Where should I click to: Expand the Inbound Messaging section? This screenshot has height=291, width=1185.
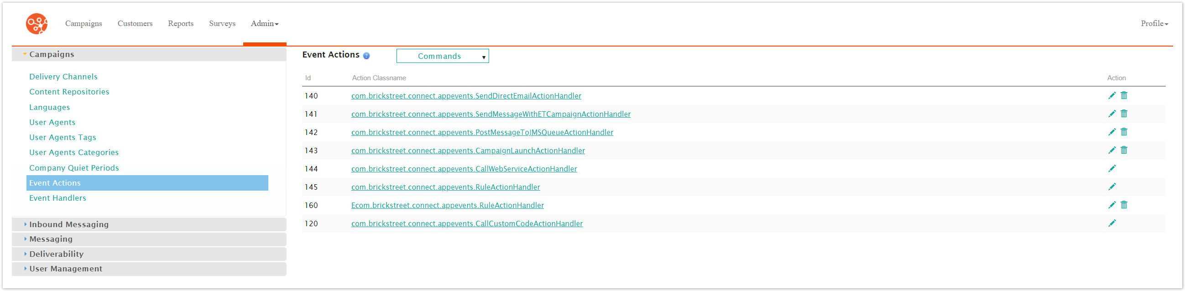coord(69,224)
